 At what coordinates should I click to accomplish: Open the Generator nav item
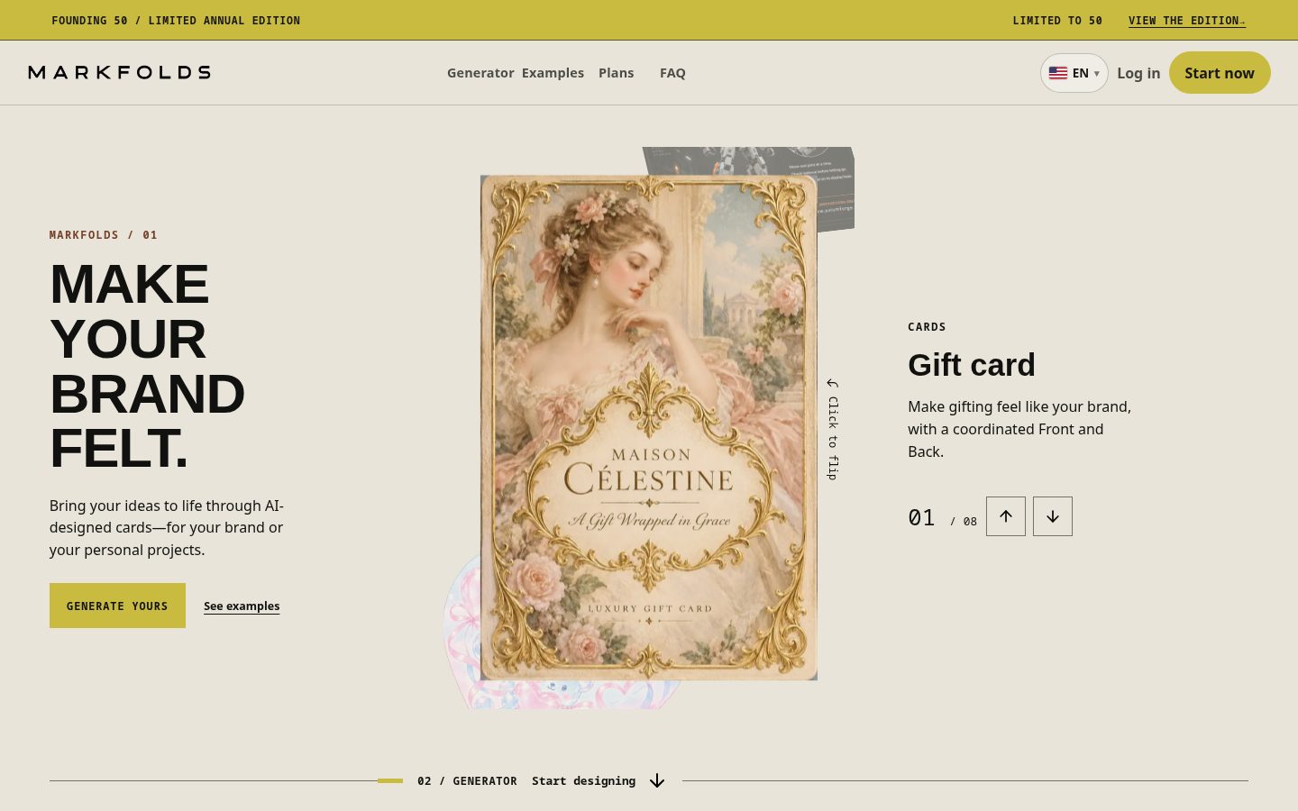[x=480, y=73]
